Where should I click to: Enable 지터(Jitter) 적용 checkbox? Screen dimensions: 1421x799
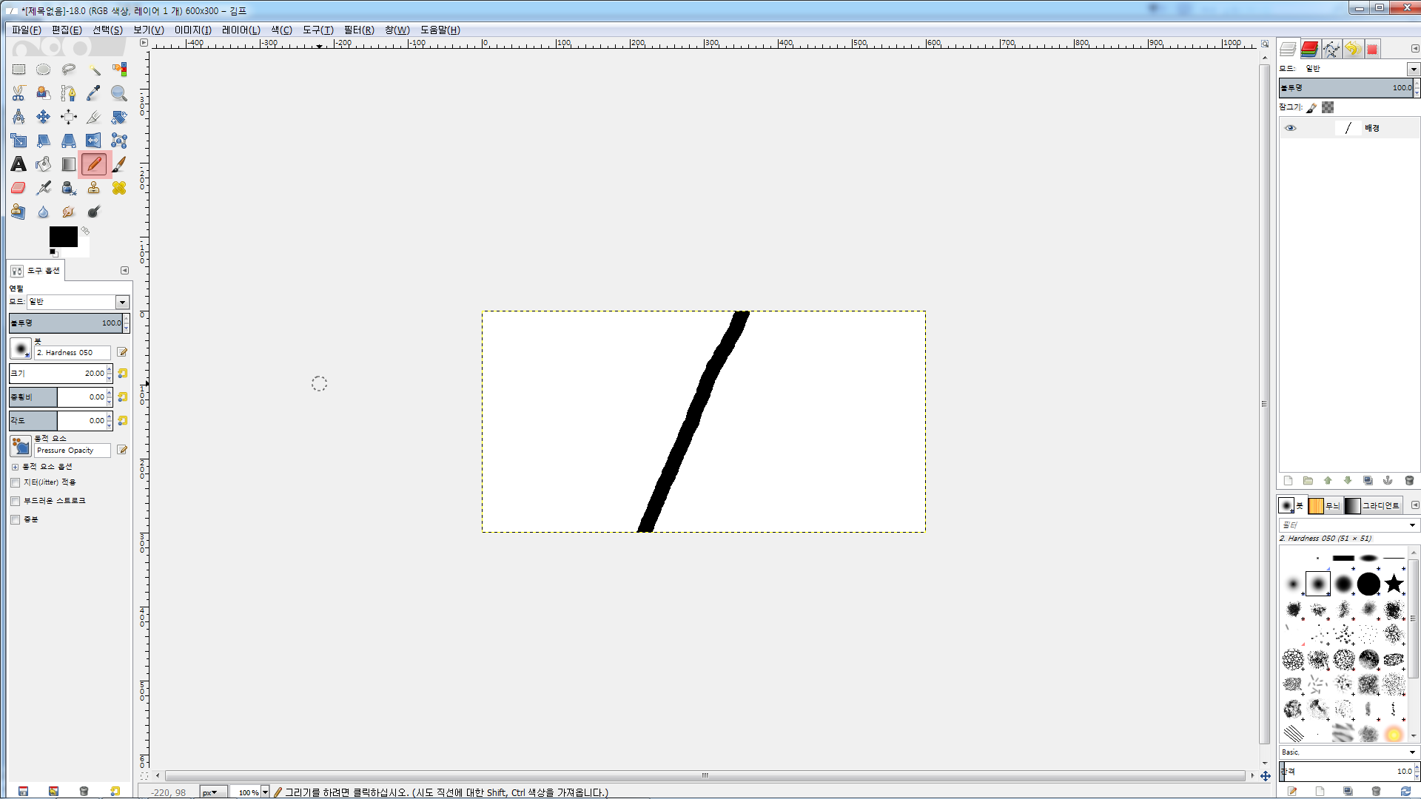point(16,482)
